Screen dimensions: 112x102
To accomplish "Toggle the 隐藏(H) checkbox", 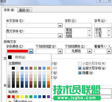I will tap(80, 73).
